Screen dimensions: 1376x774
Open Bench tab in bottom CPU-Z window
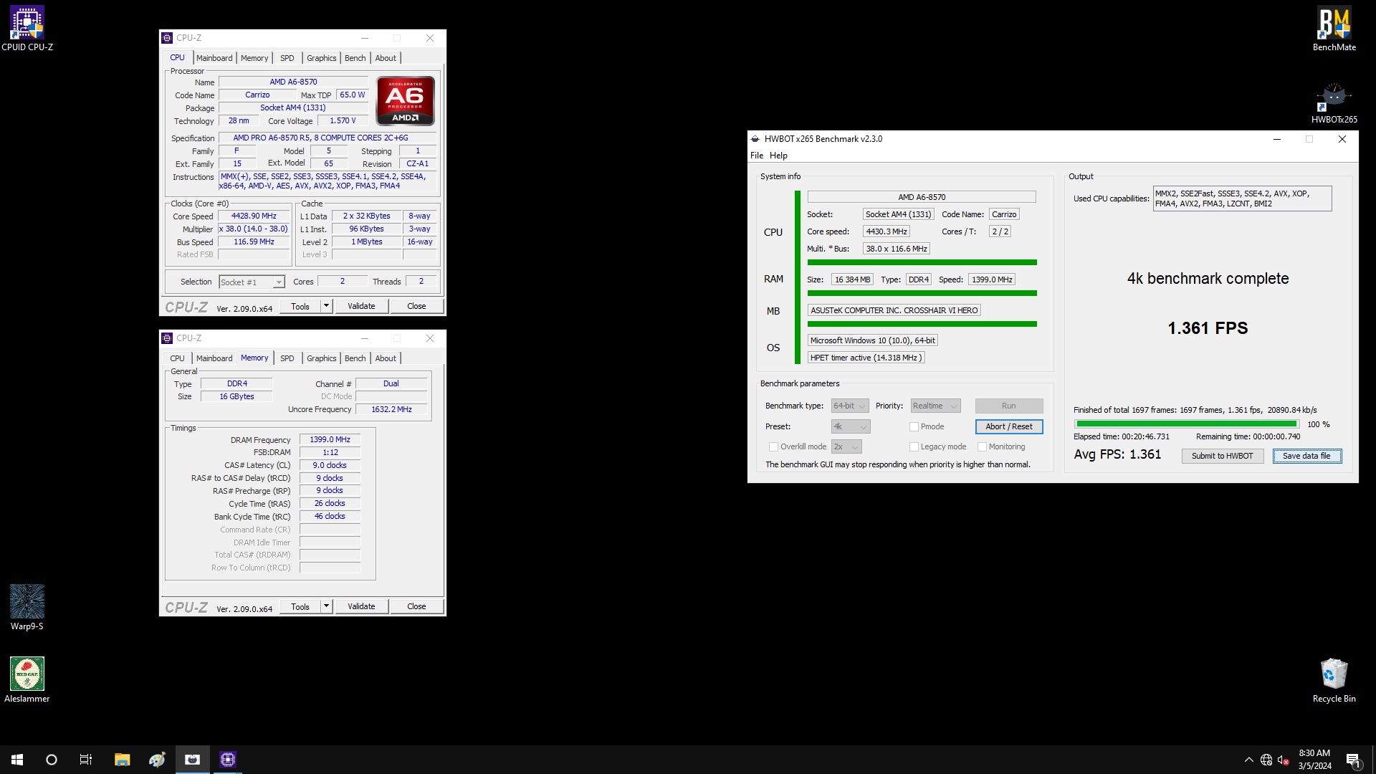coord(355,358)
